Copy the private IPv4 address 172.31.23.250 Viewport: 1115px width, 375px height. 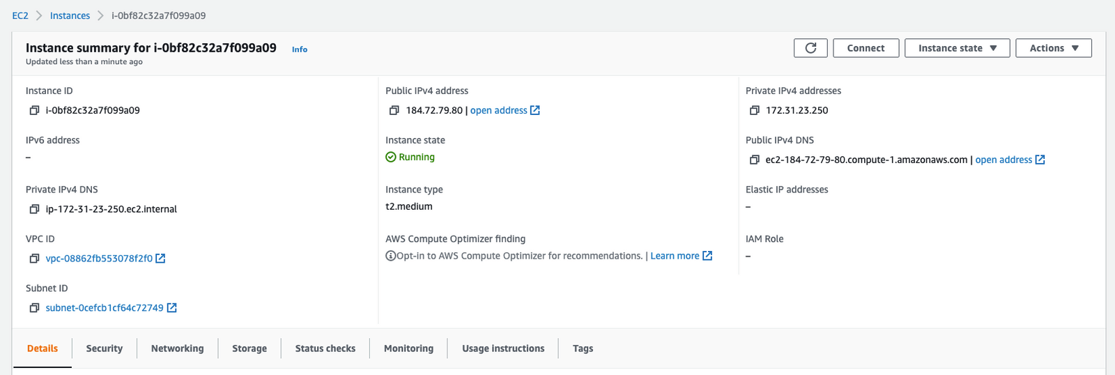(x=754, y=110)
